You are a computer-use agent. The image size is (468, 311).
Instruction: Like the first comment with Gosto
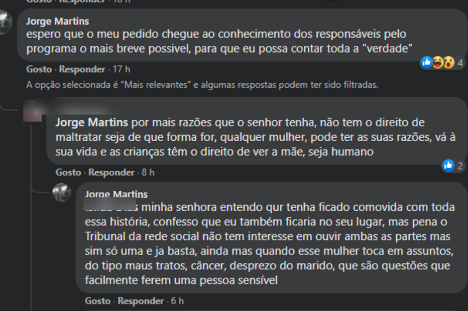39,69
